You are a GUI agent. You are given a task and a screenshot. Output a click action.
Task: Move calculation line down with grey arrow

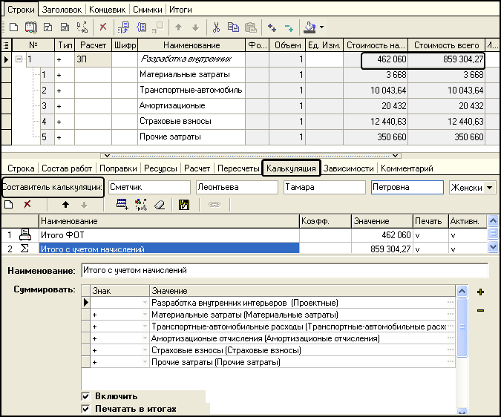click(x=84, y=205)
